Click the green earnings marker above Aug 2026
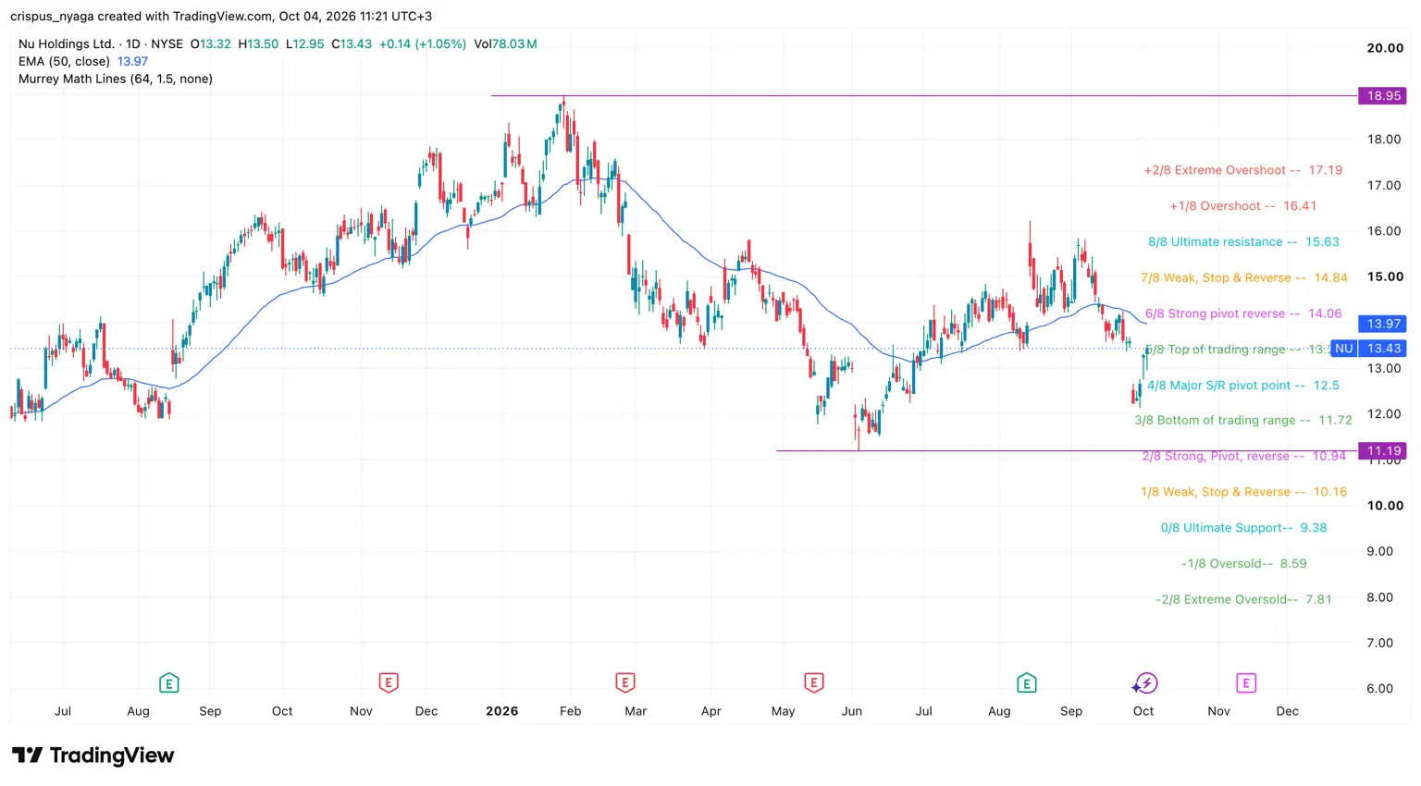 point(1026,683)
